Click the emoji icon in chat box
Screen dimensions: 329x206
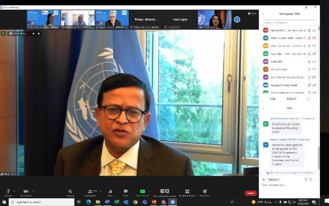pyautogui.click(x=311, y=179)
